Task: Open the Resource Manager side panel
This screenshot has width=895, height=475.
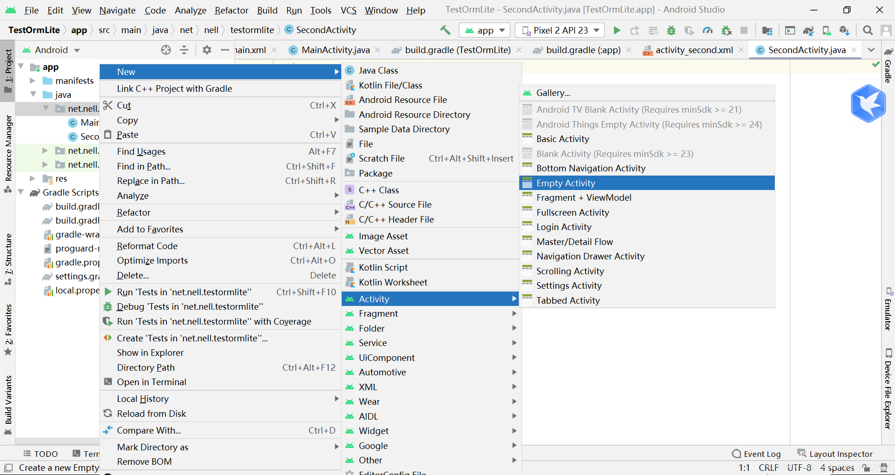Action: tap(8, 154)
